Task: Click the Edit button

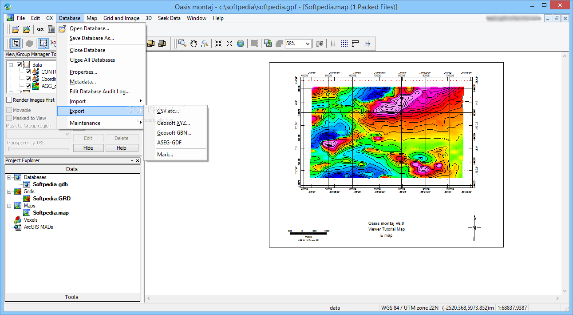Action: (88, 138)
